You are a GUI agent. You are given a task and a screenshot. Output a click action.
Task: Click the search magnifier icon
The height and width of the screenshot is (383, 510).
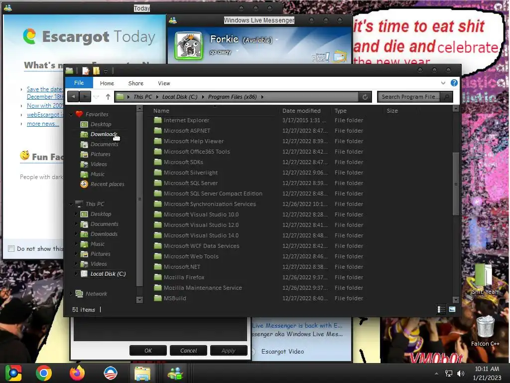click(x=447, y=97)
